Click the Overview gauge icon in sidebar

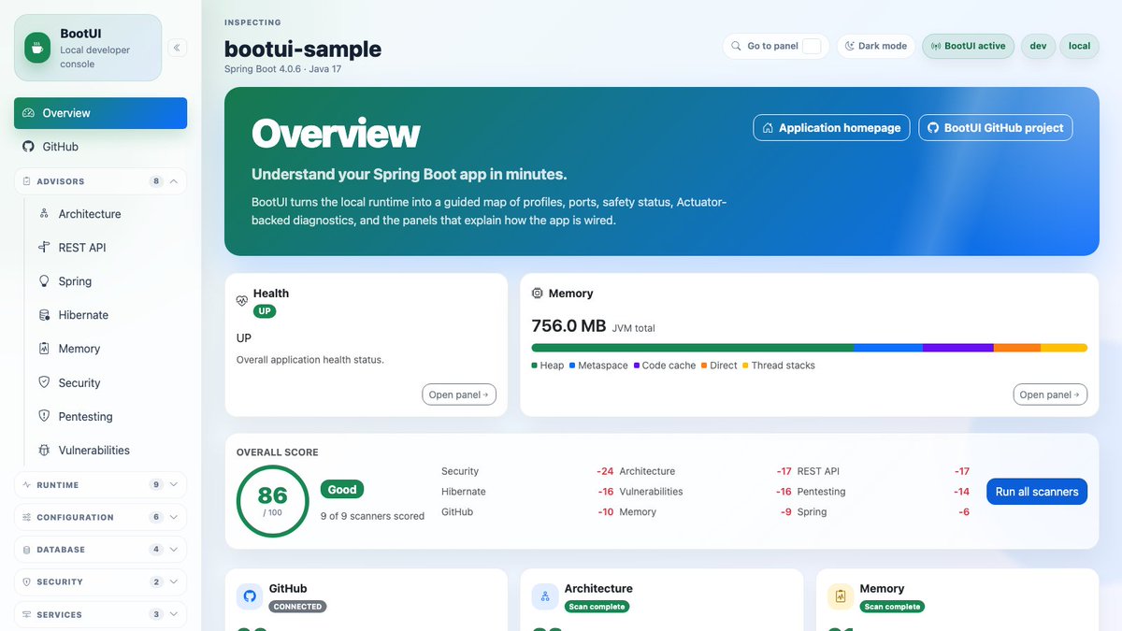point(28,113)
